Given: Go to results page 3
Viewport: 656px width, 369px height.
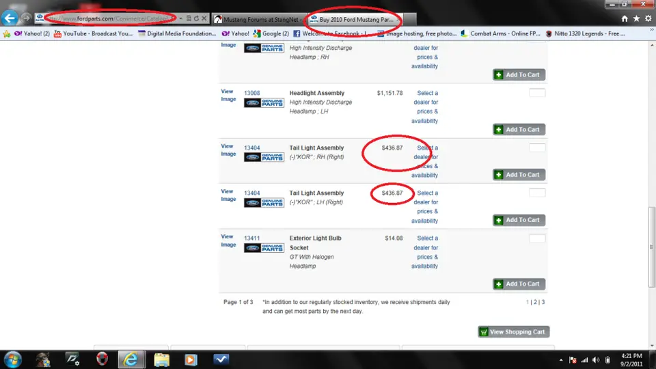Looking at the screenshot, I should click(x=543, y=302).
